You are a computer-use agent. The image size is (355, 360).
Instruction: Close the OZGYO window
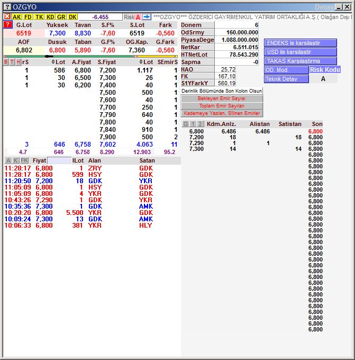(x=347, y=7)
